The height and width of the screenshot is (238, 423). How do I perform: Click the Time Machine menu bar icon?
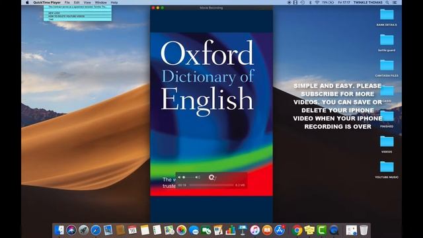click(303, 3)
